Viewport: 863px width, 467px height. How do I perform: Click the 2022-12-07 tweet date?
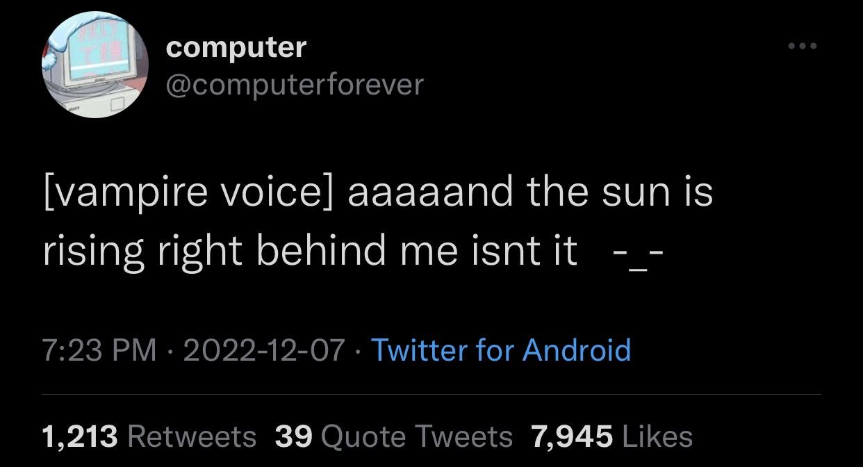coord(263,350)
